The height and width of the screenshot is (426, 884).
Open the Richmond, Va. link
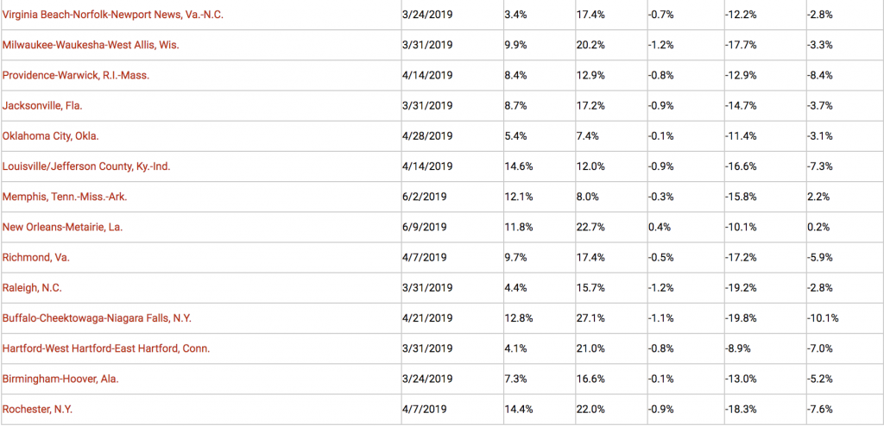tap(36, 258)
